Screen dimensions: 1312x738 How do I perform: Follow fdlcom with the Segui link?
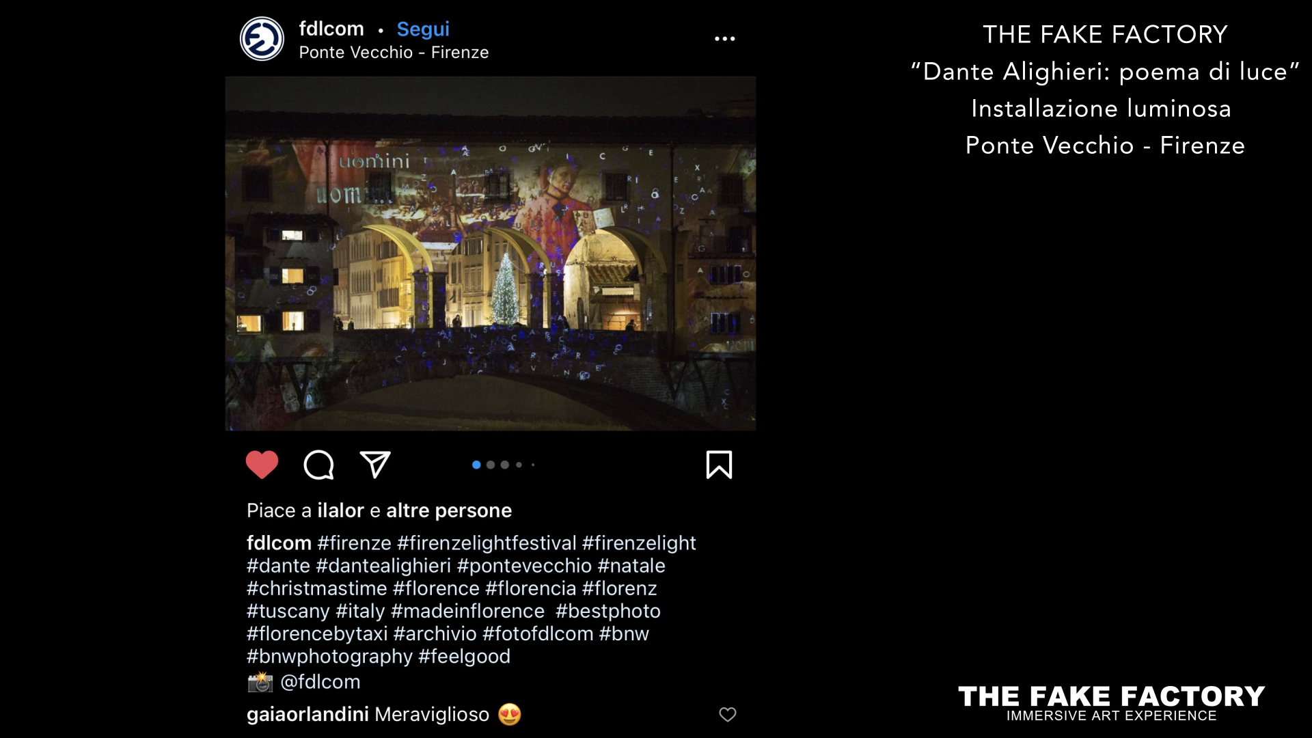(423, 29)
